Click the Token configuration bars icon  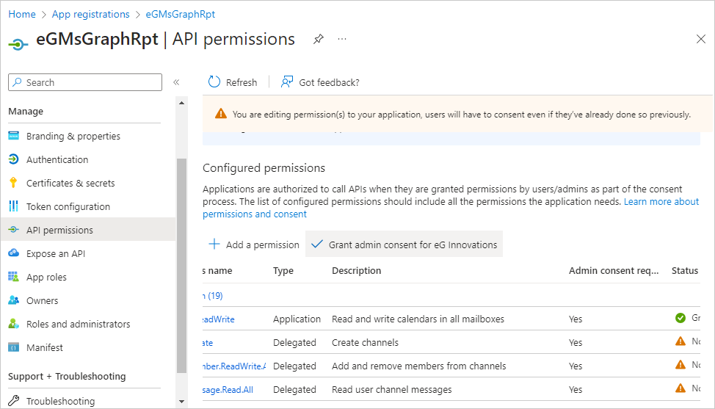coord(14,206)
